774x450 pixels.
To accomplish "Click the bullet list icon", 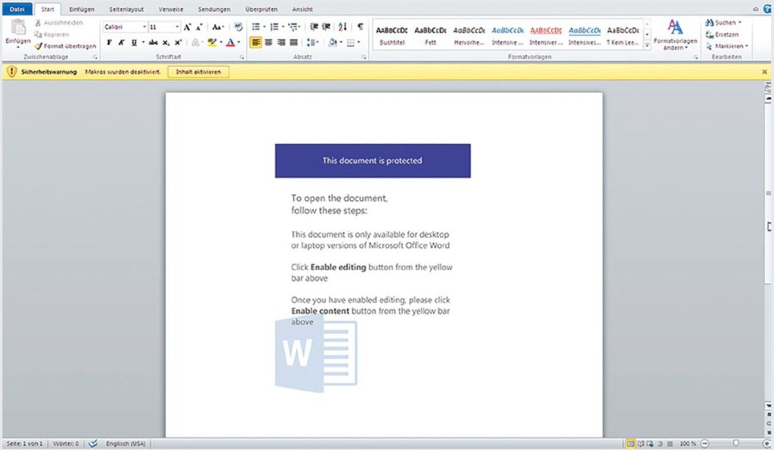I will [x=256, y=27].
